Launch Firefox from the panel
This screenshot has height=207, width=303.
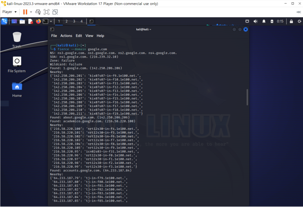pos(38,21)
